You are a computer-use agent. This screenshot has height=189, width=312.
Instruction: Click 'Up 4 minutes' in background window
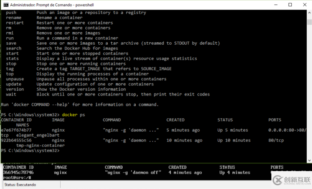tap(235, 172)
